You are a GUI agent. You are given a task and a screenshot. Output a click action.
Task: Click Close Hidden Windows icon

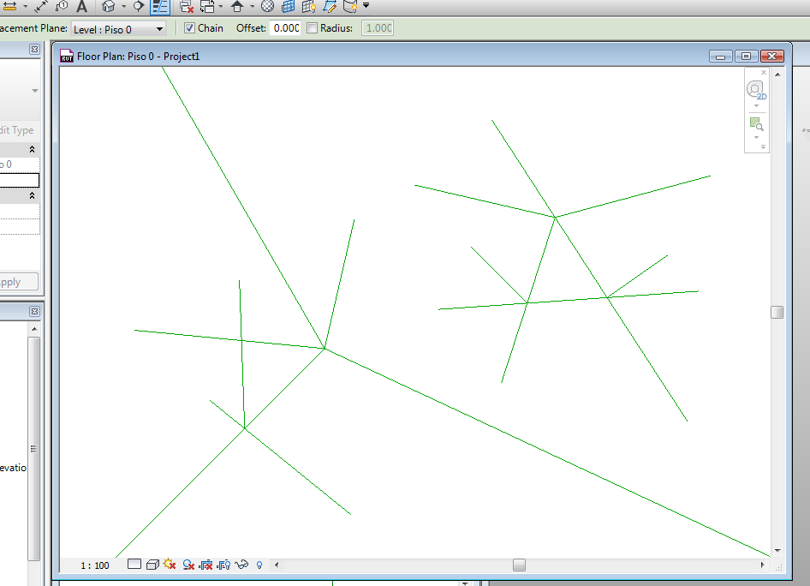click(x=186, y=6)
